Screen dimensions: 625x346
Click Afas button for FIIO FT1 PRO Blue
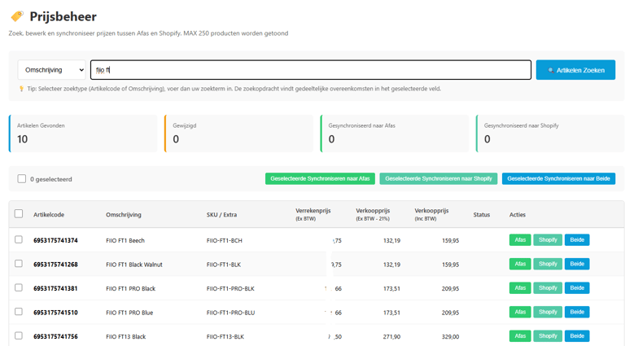click(x=519, y=312)
